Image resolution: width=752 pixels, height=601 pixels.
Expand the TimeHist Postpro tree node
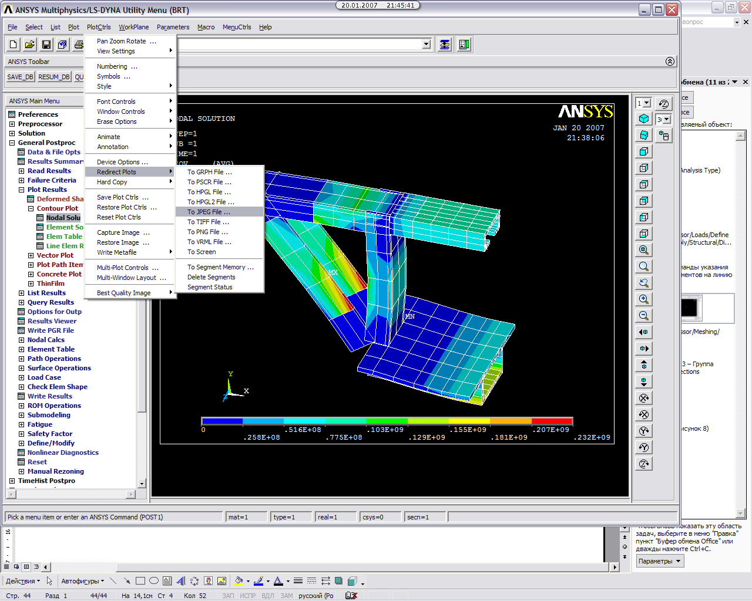(12, 481)
